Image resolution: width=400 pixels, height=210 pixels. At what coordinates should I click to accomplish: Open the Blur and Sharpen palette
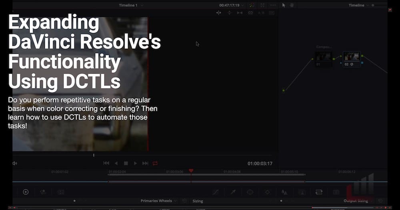pos(284,192)
